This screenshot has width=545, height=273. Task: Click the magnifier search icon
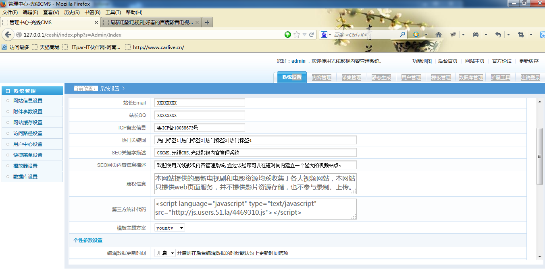[402, 35]
